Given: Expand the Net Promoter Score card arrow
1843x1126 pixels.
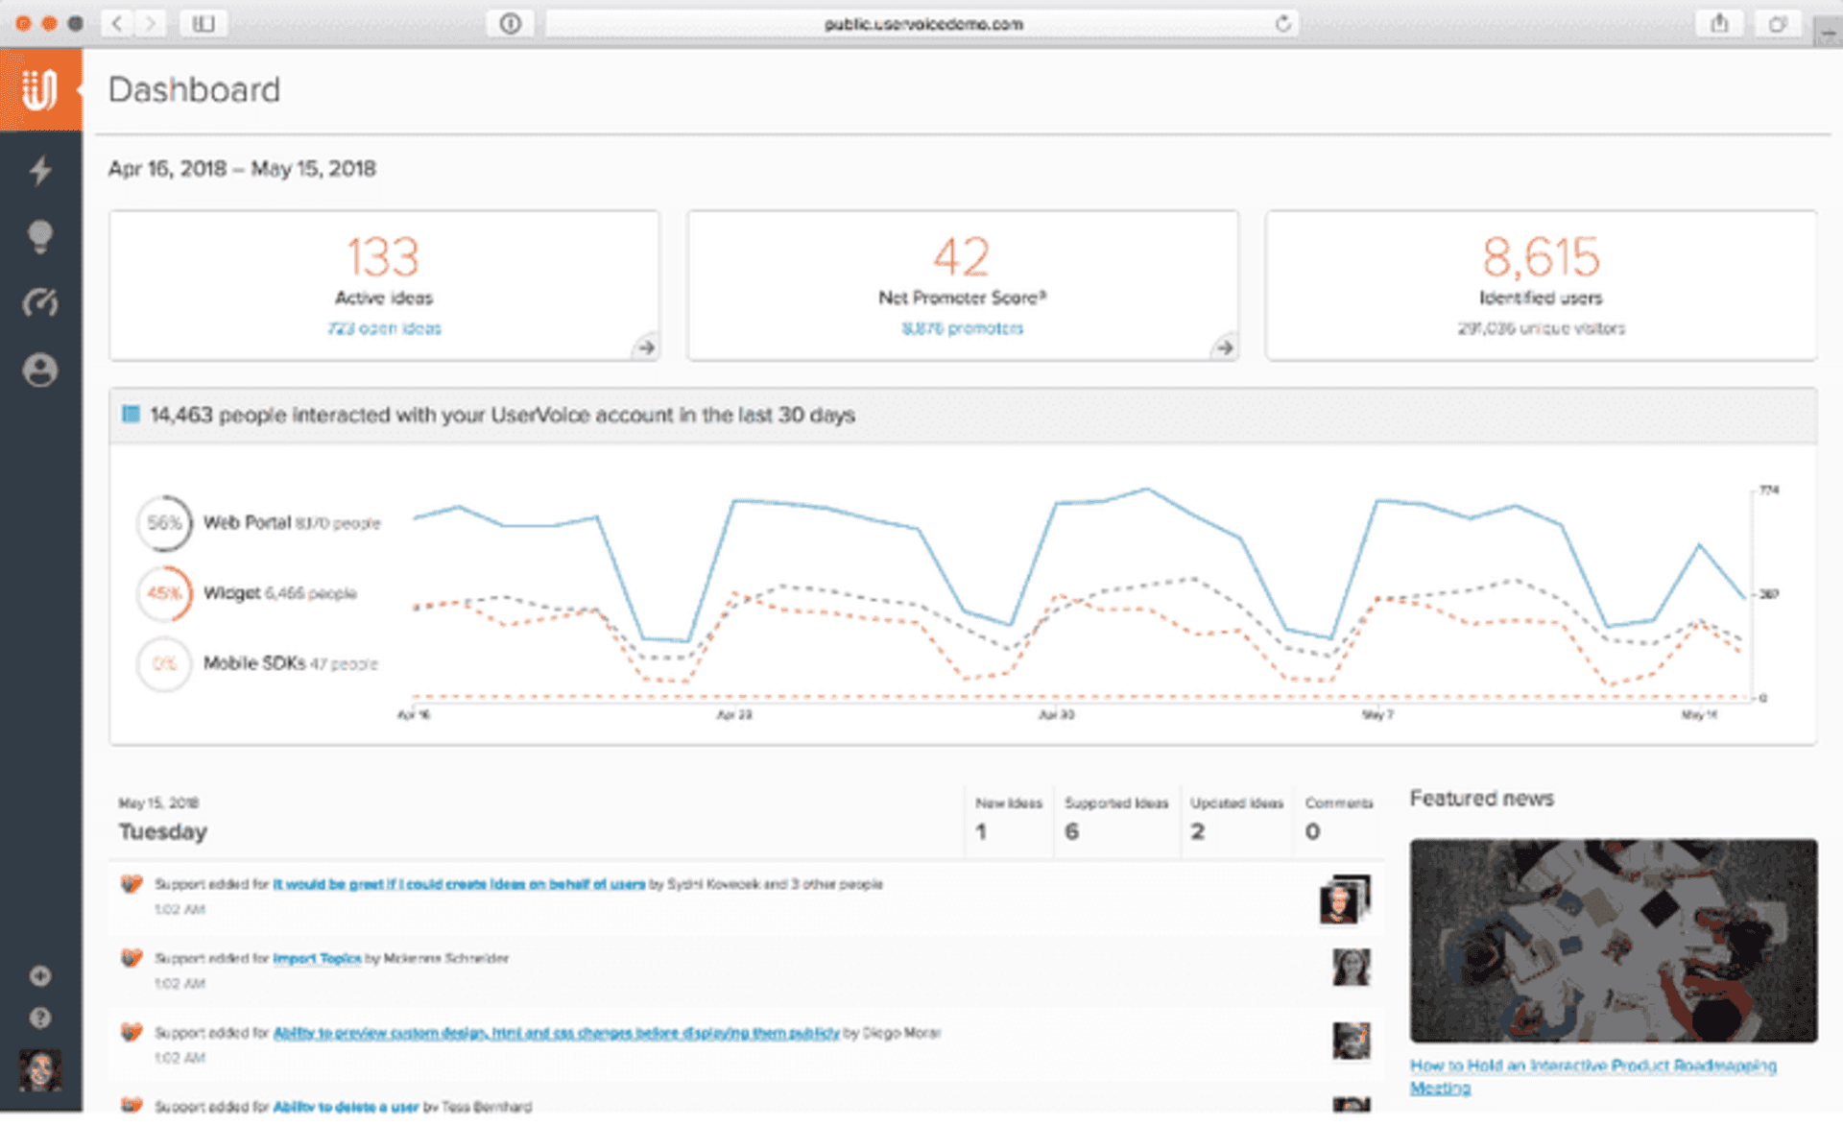Looking at the screenshot, I should coord(1223,347).
